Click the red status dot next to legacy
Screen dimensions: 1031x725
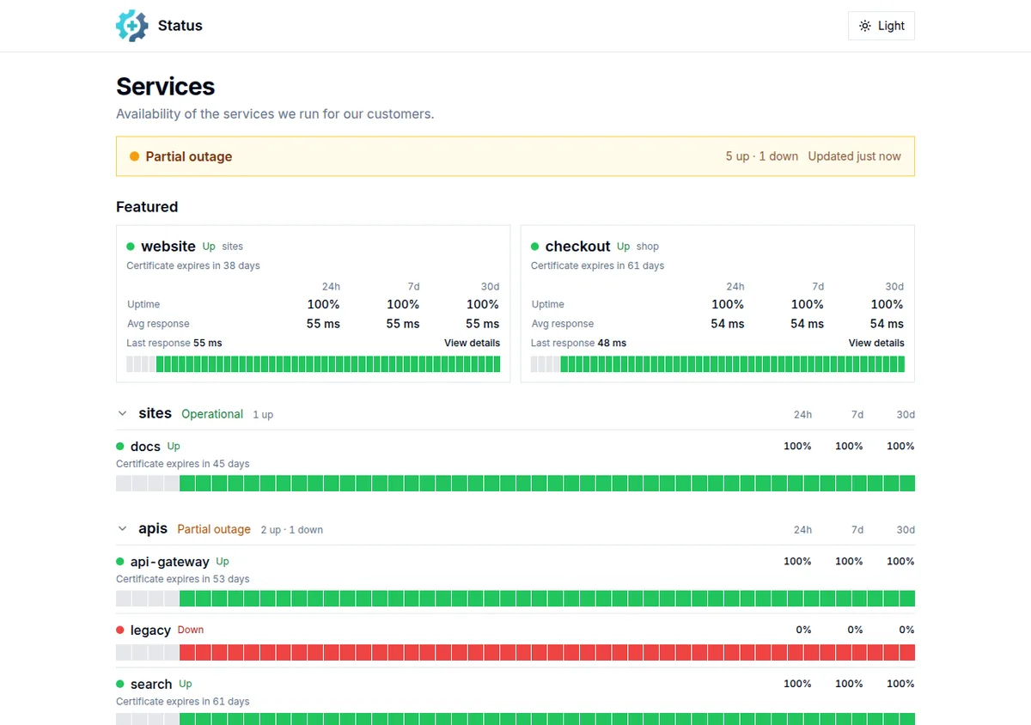pyautogui.click(x=120, y=630)
